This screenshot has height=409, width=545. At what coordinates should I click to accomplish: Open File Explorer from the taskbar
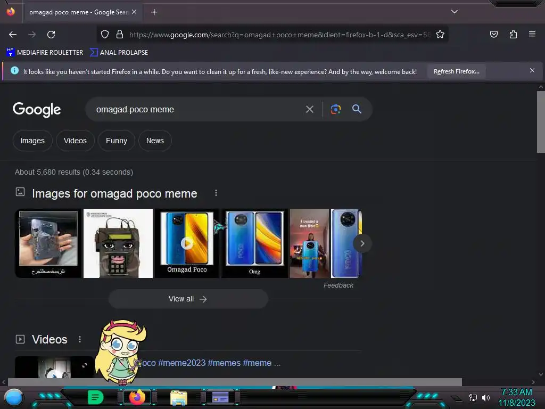click(179, 398)
